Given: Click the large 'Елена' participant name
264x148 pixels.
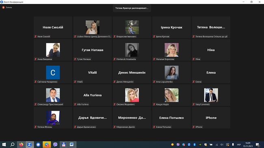Looking at the screenshot, I should pyautogui.click(x=211, y=73).
